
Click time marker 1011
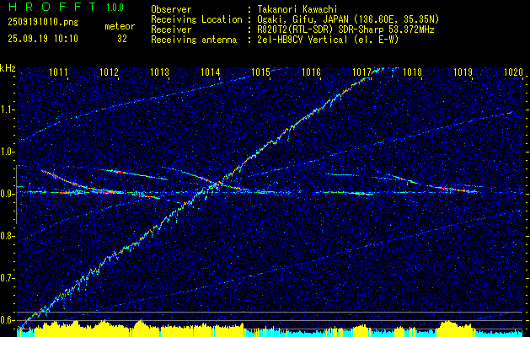tap(58, 72)
